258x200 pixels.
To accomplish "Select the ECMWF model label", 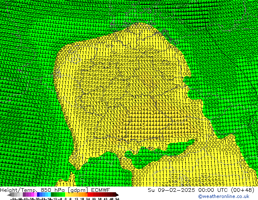I will tap(100, 190).
